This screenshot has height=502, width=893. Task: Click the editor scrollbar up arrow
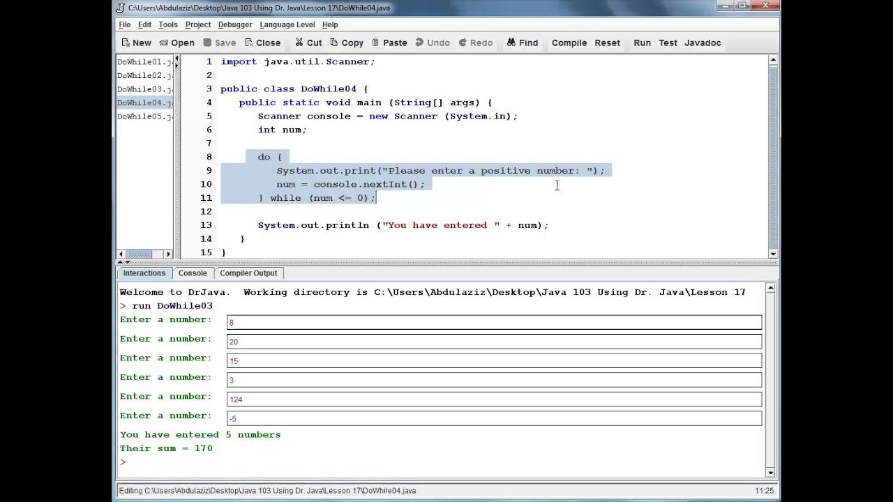(x=773, y=61)
